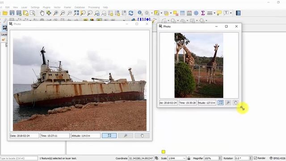
Task: Open the Layer menu
Action: [x=24, y=7]
